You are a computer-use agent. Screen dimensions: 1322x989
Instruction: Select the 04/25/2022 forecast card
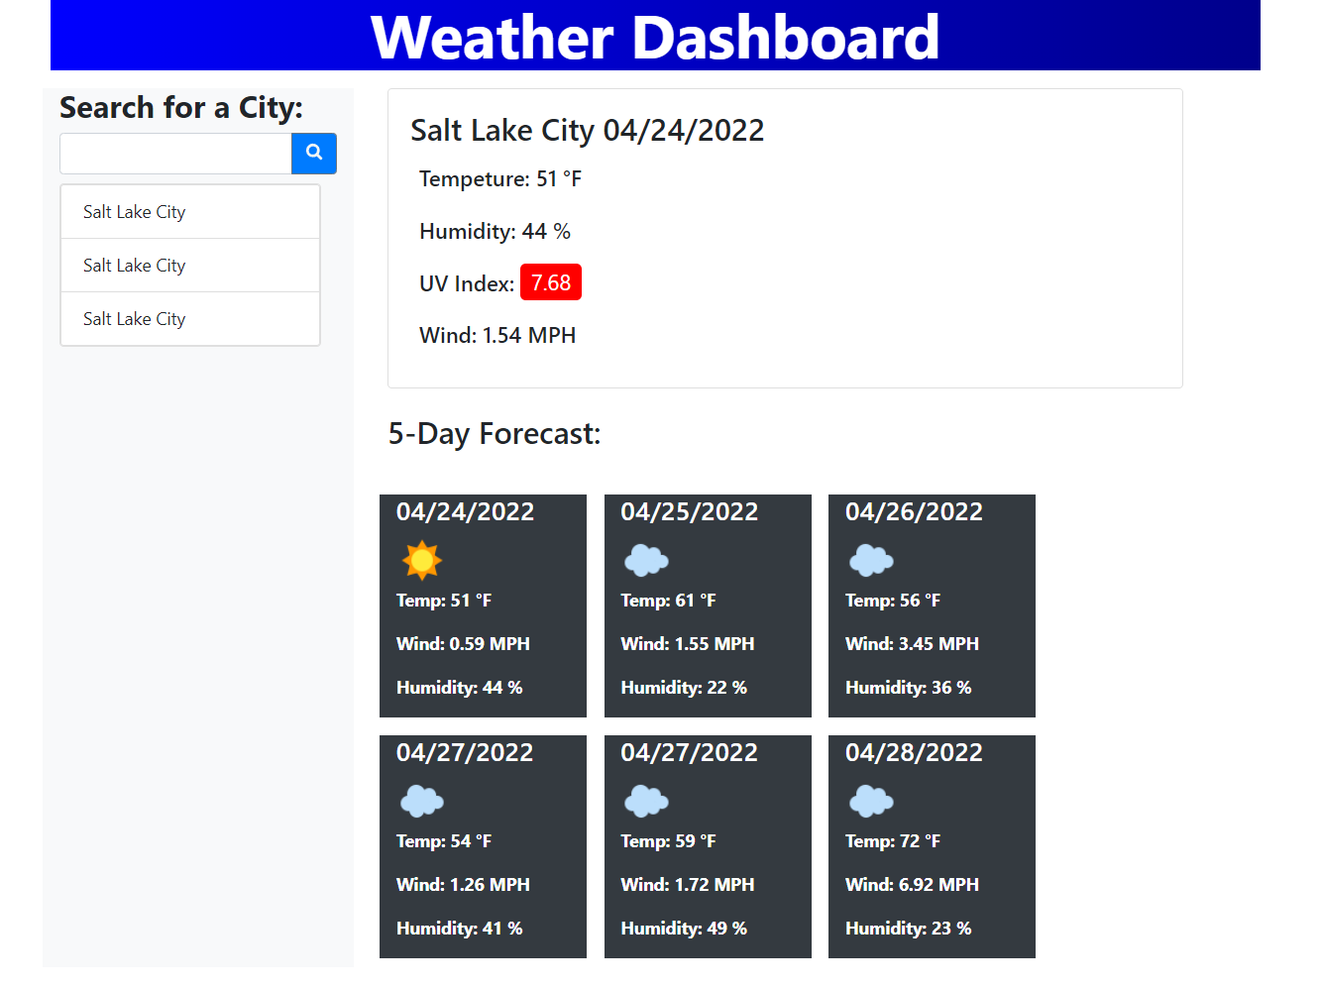707,605
